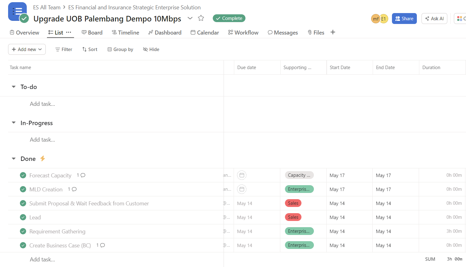Set due date for Forecast Capacity
Viewport: 466px width, 267px height.
[242, 176]
